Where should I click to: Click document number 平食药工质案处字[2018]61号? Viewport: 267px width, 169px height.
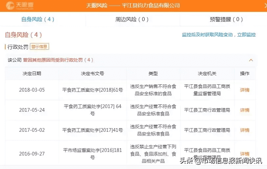pos(92,90)
